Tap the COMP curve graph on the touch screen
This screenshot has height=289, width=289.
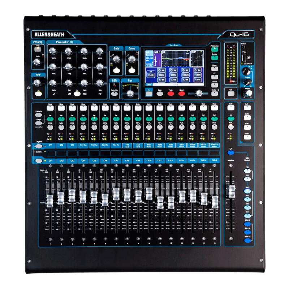click(197, 59)
